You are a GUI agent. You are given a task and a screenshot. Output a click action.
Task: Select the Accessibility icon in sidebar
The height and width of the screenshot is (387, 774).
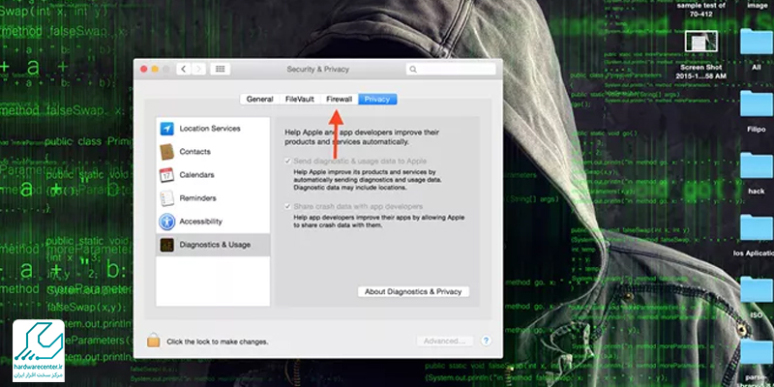(x=167, y=222)
